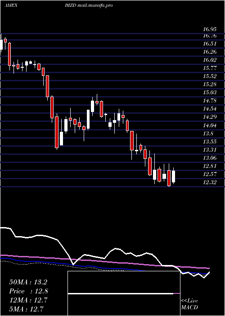Select the 15.77 price axis label
The height and width of the screenshot is (316, 225).
210,68
